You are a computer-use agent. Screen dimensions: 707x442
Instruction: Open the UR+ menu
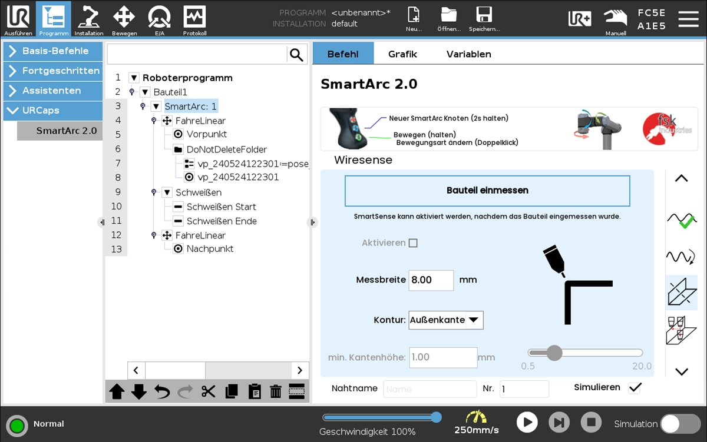click(580, 18)
